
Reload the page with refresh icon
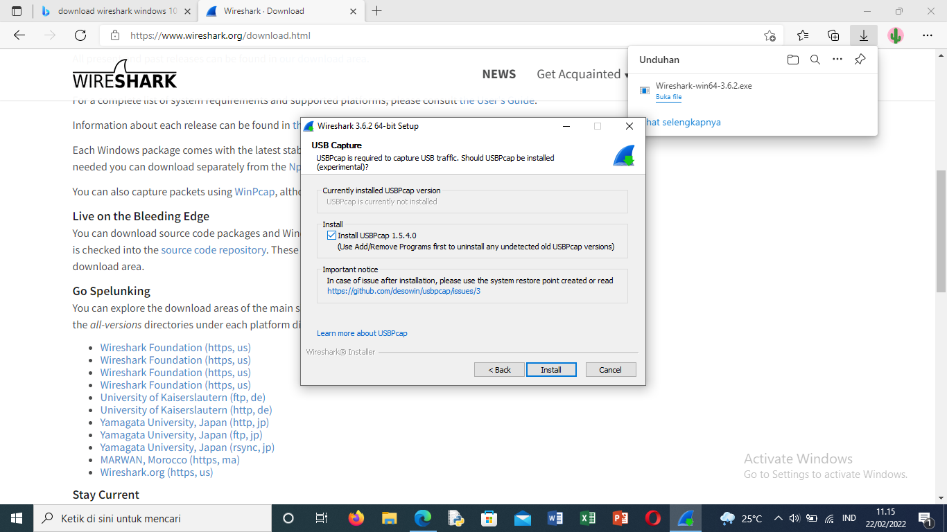pyautogui.click(x=80, y=35)
